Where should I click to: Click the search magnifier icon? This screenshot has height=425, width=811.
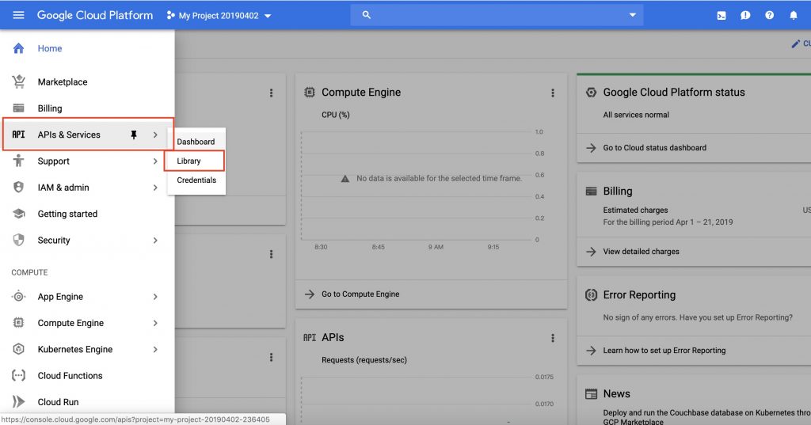click(x=367, y=15)
